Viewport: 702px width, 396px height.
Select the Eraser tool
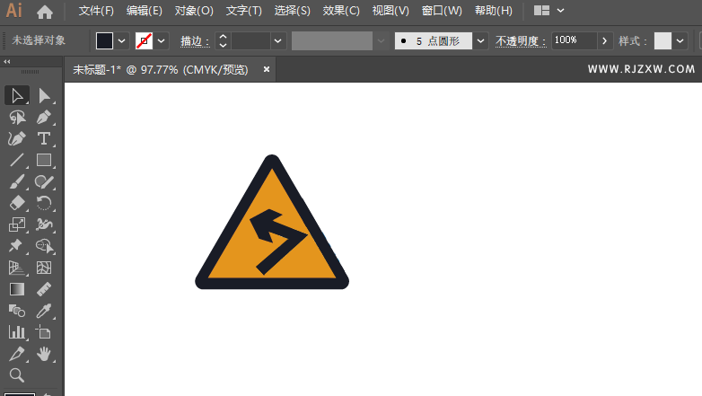17,203
